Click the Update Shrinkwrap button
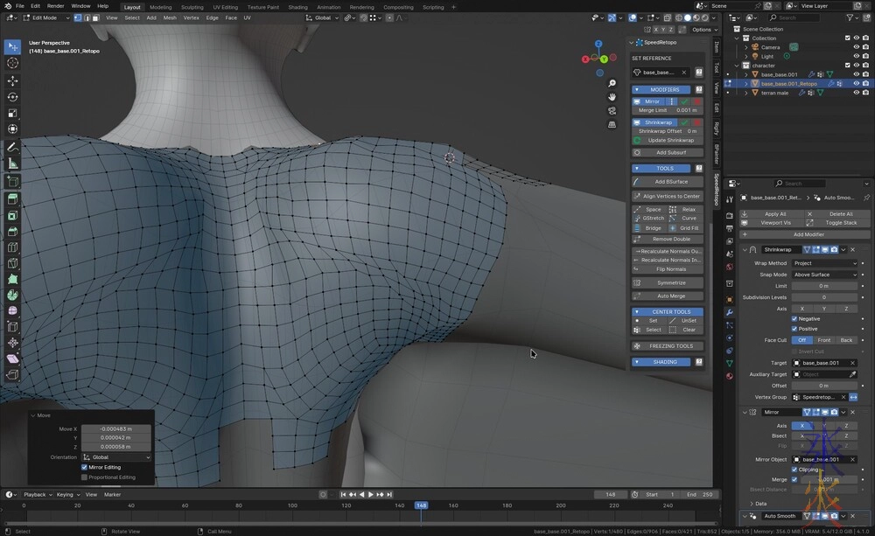 point(671,140)
